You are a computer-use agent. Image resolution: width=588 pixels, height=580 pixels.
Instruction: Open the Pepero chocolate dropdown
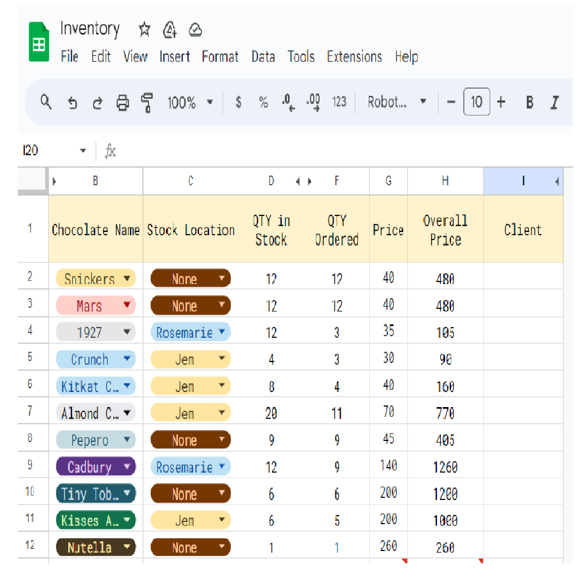pos(127,439)
